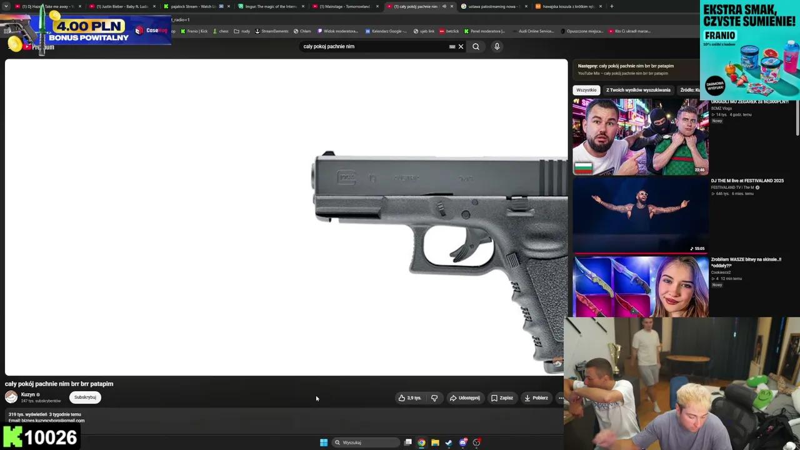Open the three-dot more actions menu
The width and height of the screenshot is (800, 450).
561,397
